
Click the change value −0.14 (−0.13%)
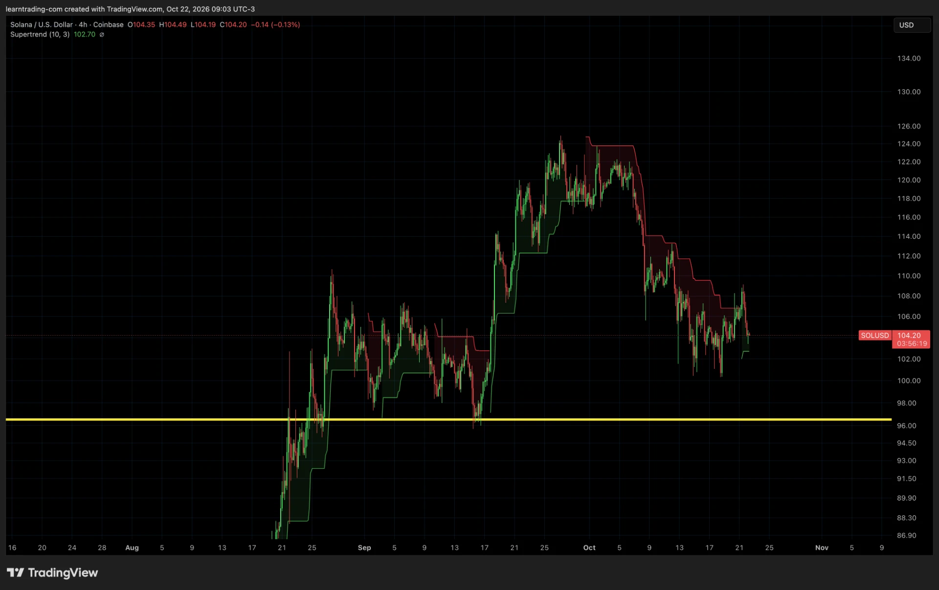pos(275,24)
